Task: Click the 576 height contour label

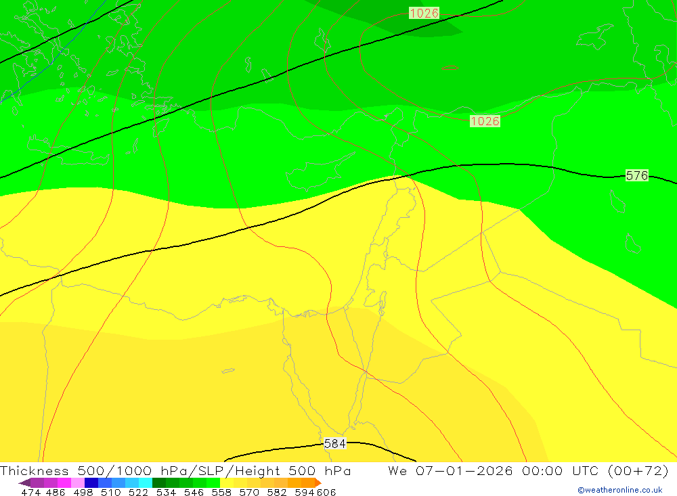Action: click(x=637, y=176)
